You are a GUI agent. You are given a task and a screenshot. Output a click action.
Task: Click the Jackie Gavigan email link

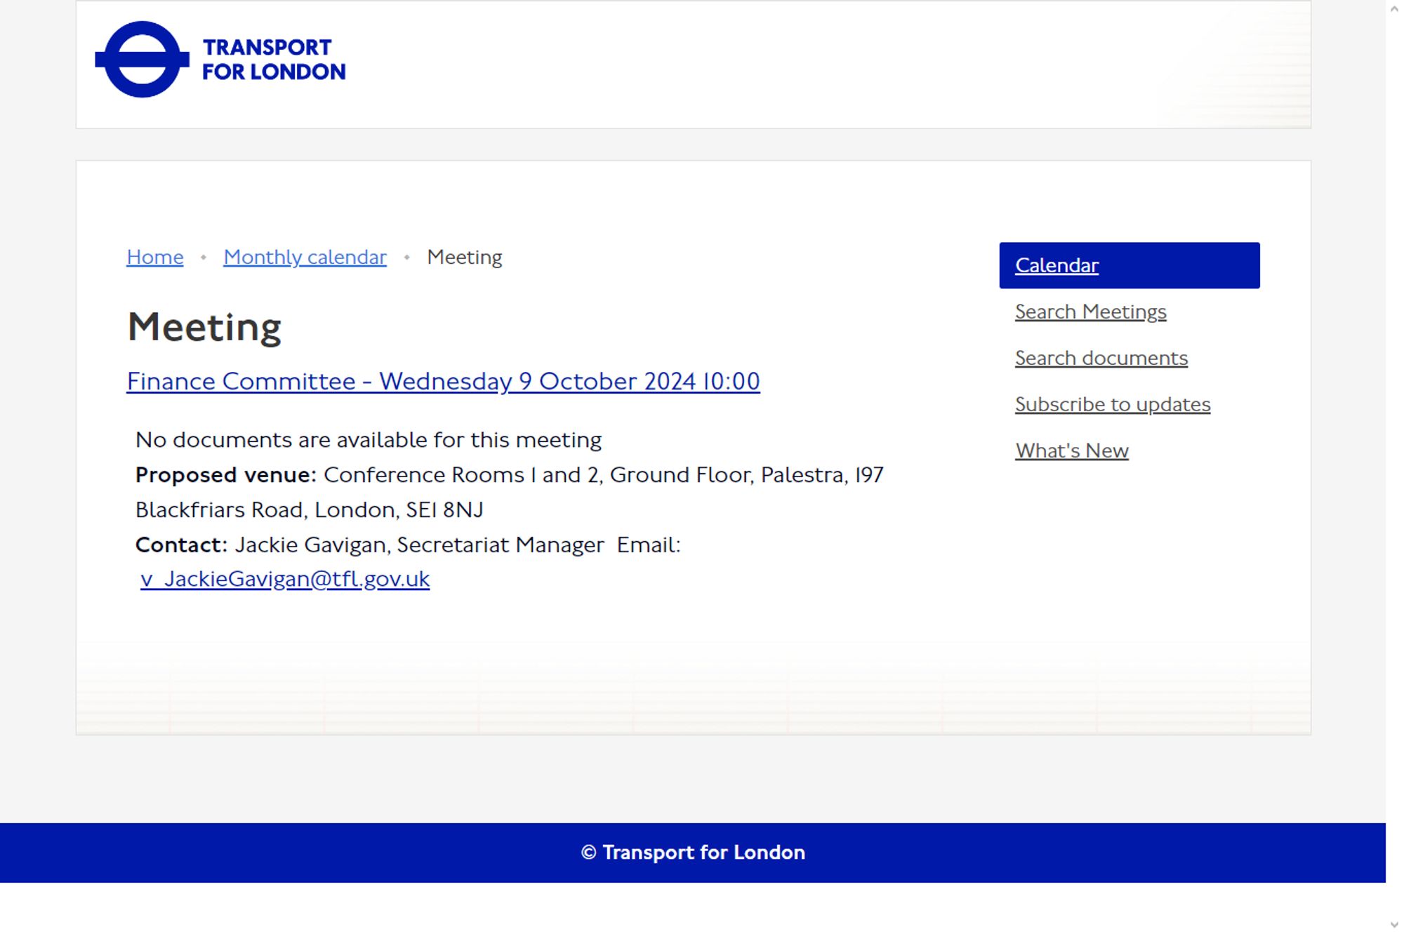(282, 578)
